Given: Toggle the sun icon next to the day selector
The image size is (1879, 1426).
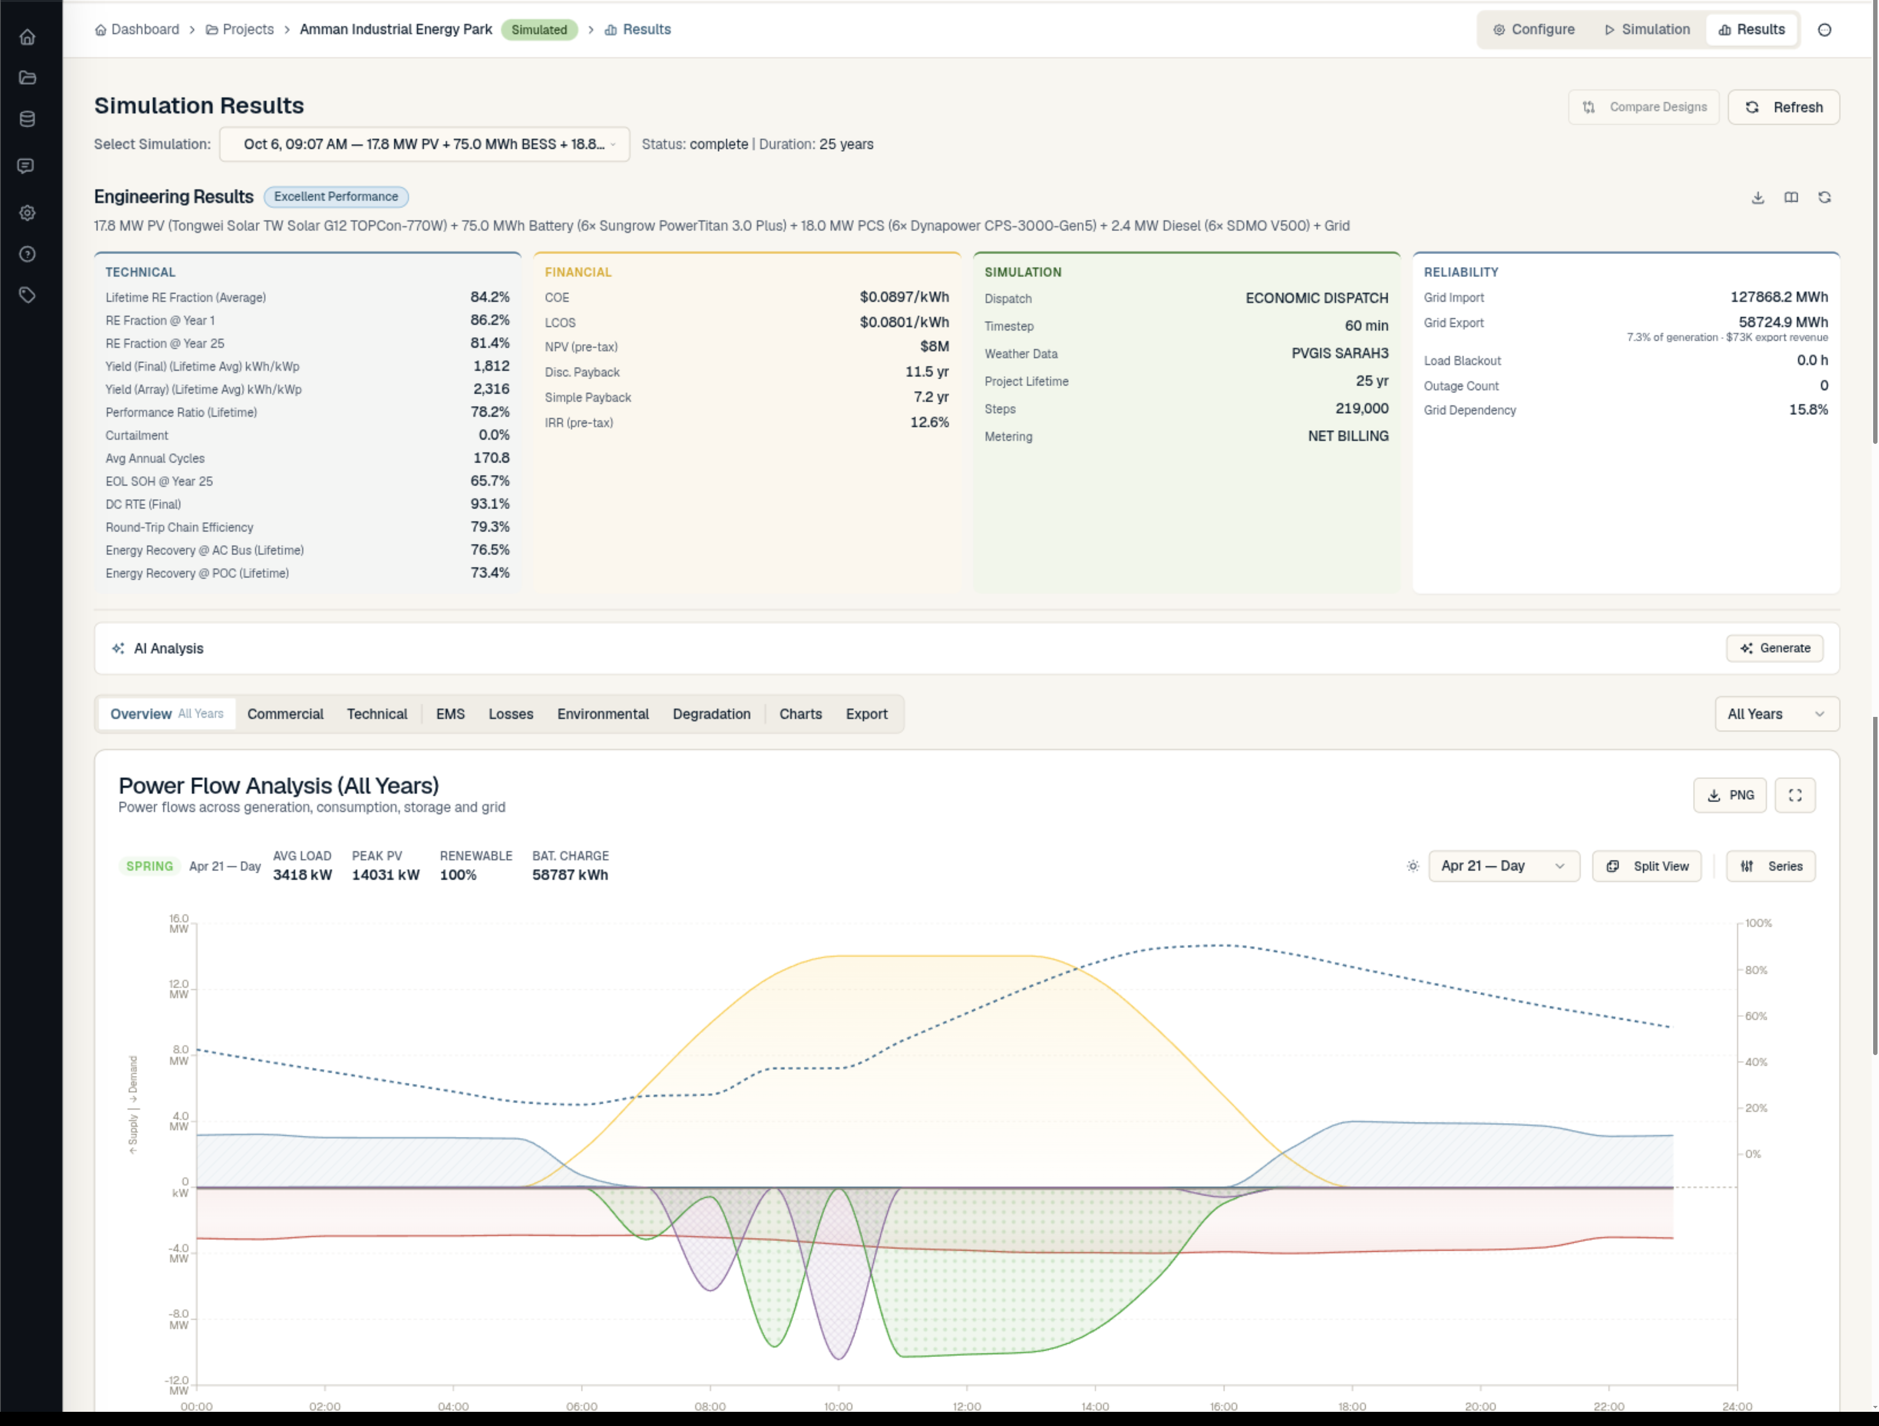Looking at the screenshot, I should [1413, 866].
